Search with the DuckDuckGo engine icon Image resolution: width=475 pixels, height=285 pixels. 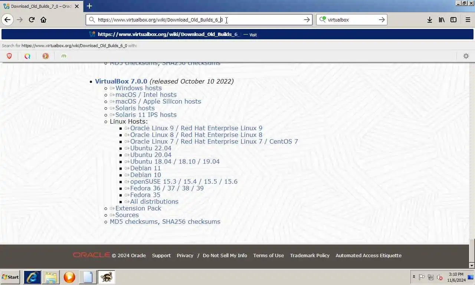pyautogui.click(x=46, y=56)
